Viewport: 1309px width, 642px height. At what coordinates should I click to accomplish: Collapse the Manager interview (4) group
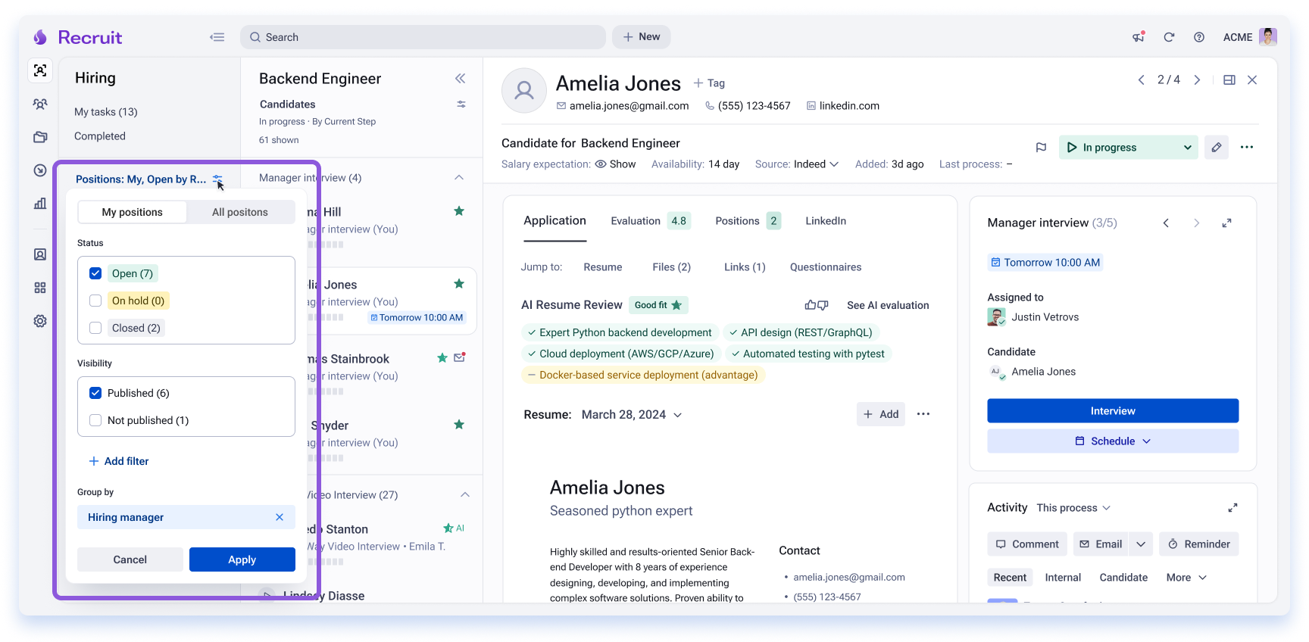(x=459, y=177)
